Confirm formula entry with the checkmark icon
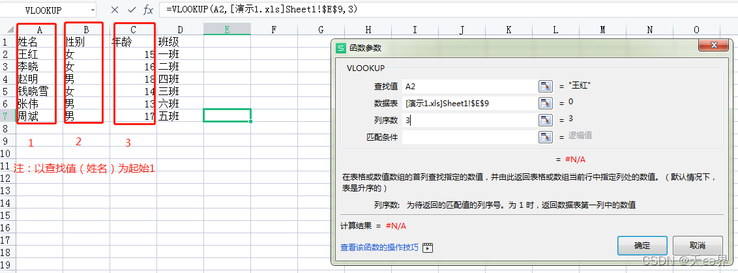 point(132,9)
